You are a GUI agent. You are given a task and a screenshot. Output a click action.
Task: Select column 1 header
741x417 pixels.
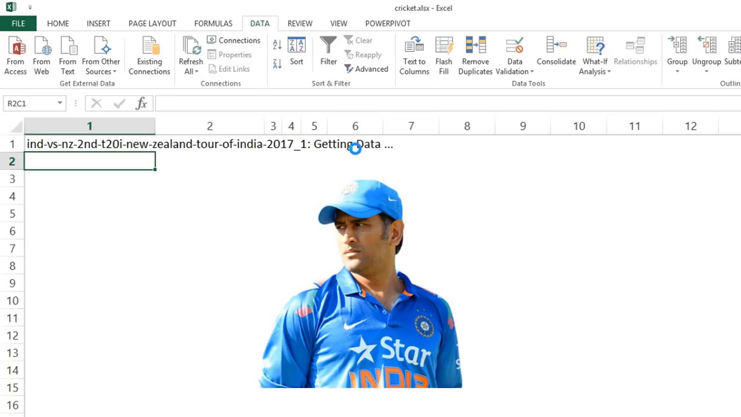click(90, 126)
